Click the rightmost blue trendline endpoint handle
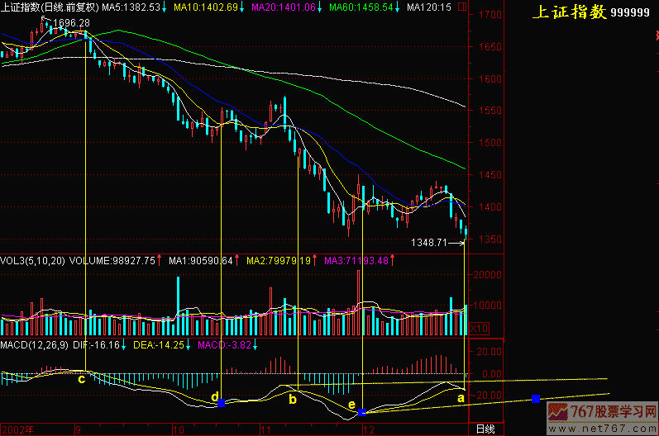The height and width of the screenshot is (436, 659). [537, 399]
